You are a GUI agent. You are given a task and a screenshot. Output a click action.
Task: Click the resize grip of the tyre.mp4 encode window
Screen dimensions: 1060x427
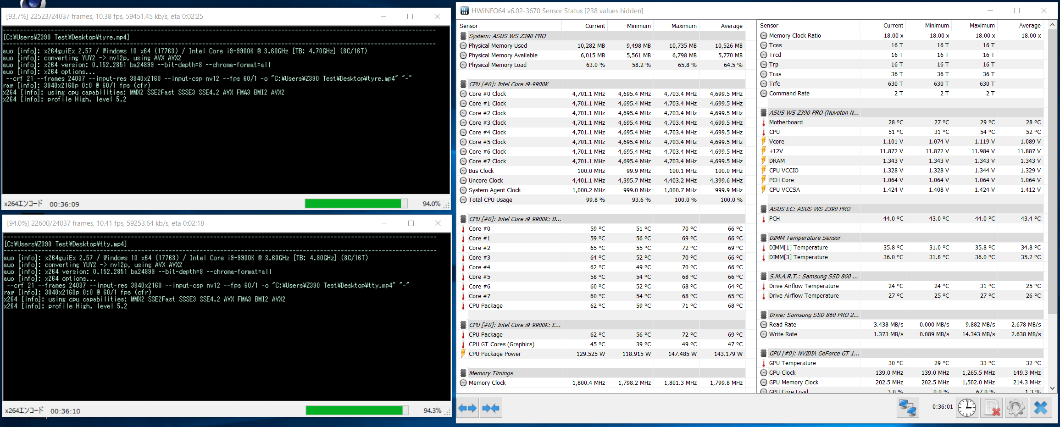pyautogui.click(x=447, y=205)
